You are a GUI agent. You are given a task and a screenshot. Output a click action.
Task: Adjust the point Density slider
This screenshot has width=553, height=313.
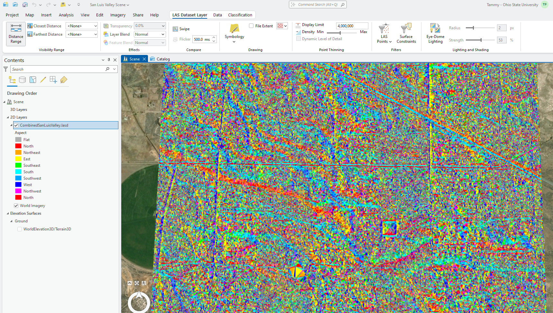(x=340, y=32)
